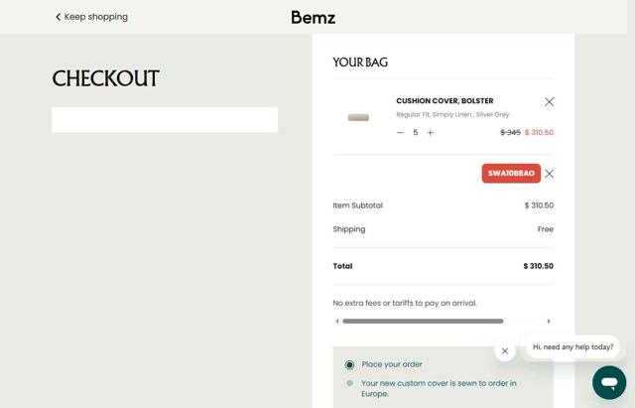
Task: Click the 'Hi, need any help today?' message
Action: click(572, 347)
